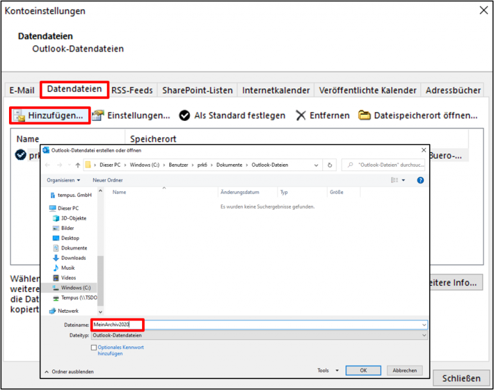Close the Outlook-Datendatei file dialog
The image size is (494, 390).
pyautogui.click(x=424, y=150)
